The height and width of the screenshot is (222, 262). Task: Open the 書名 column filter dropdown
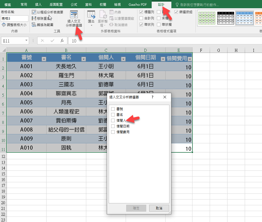tap(84, 59)
